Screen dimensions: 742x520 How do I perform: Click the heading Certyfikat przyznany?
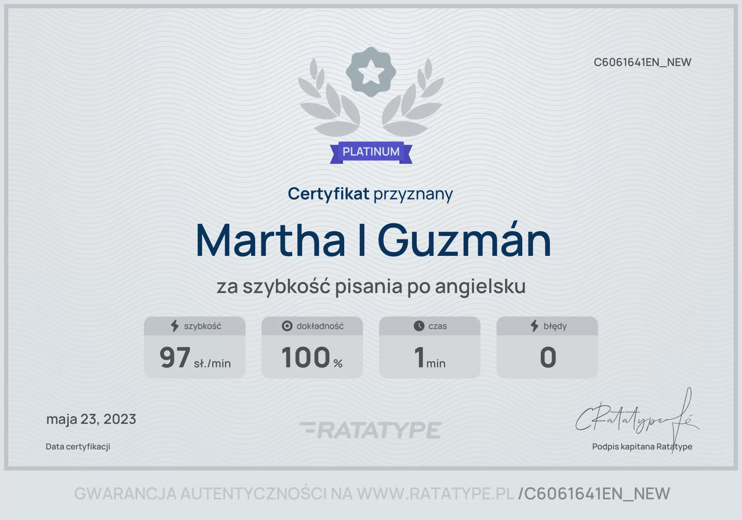click(x=370, y=194)
